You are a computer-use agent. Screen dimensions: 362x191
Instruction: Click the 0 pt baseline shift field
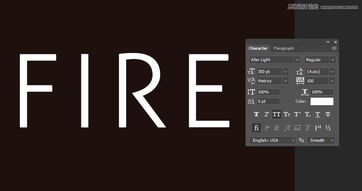pos(268,101)
